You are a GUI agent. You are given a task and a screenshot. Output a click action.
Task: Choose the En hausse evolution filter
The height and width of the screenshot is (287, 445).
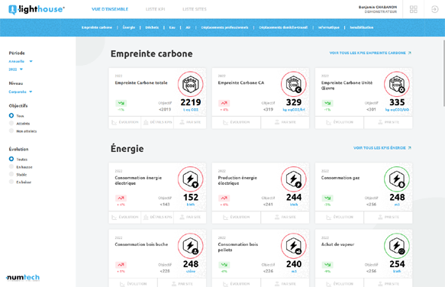11,166
